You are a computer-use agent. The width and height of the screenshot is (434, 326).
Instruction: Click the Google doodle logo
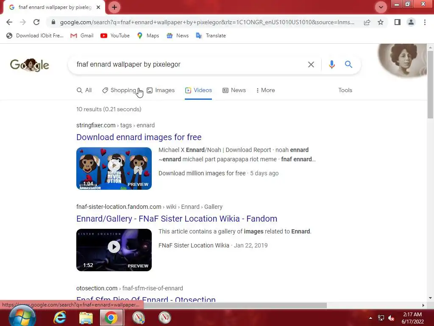[x=30, y=65]
